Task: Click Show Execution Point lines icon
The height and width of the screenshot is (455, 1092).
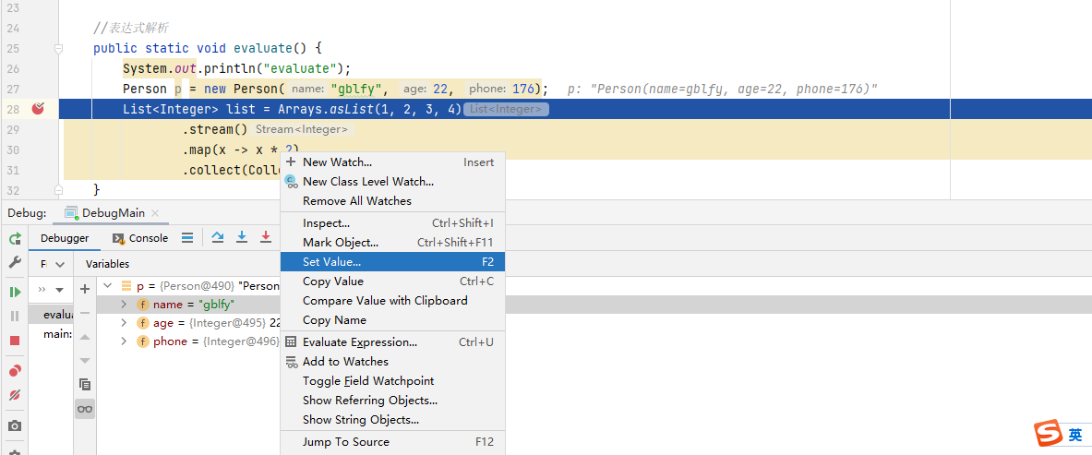Action: [187, 237]
